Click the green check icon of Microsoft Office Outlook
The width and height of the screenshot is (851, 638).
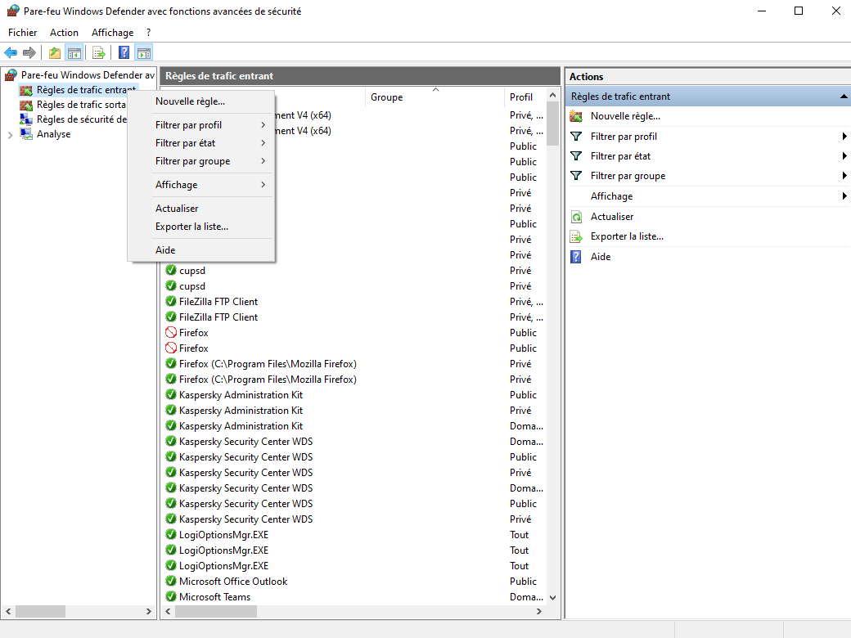tap(171, 581)
